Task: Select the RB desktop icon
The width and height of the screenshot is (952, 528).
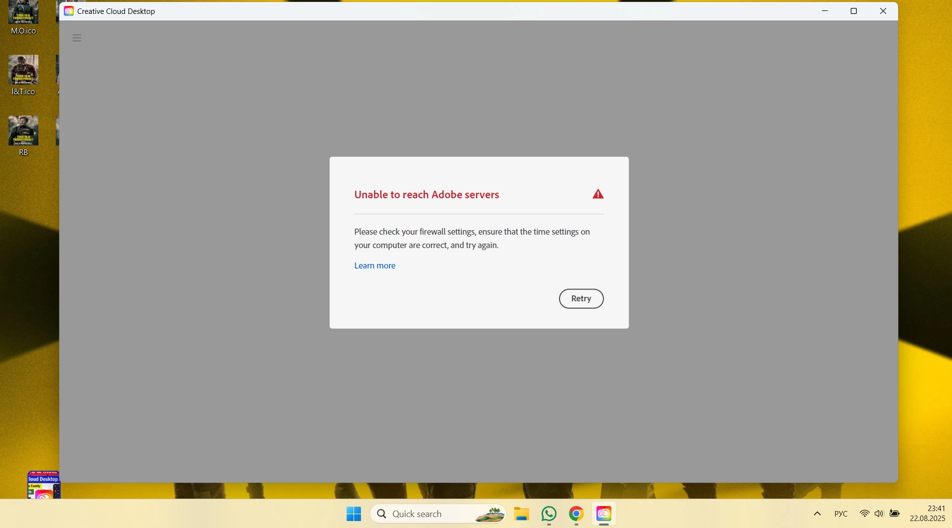Action: pyautogui.click(x=23, y=136)
